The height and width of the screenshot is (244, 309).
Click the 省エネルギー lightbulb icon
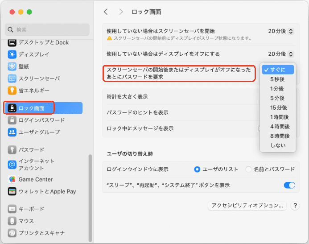point(12,91)
